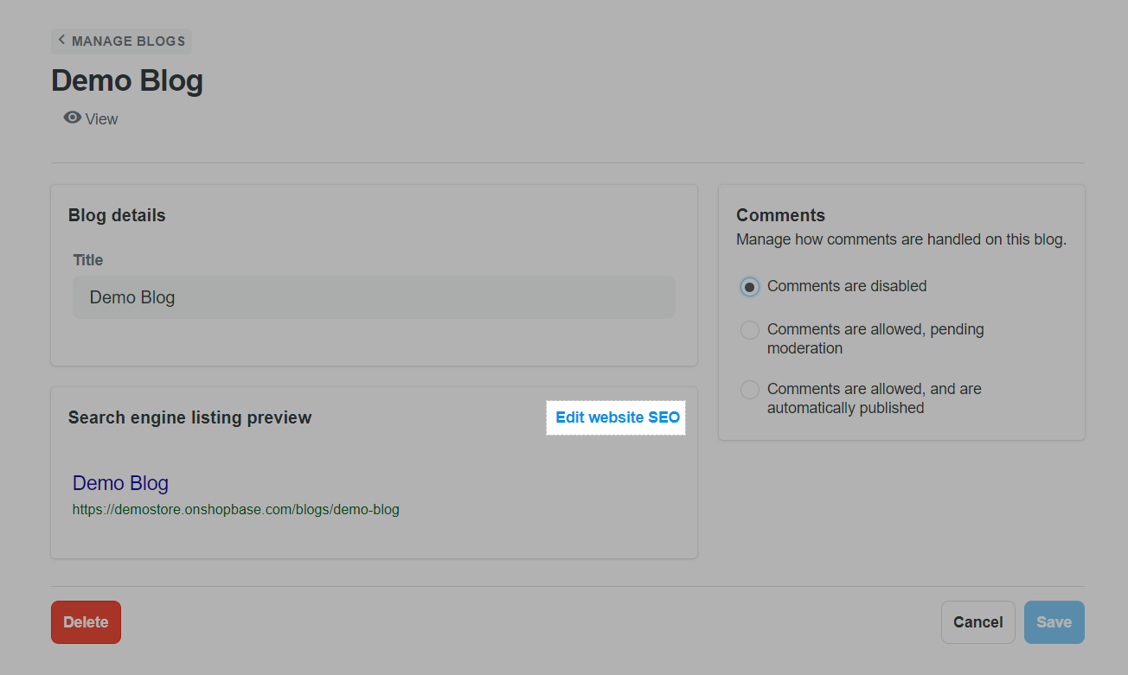This screenshot has width=1128, height=675.
Task: Cancel blog editing
Action: point(978,622)
